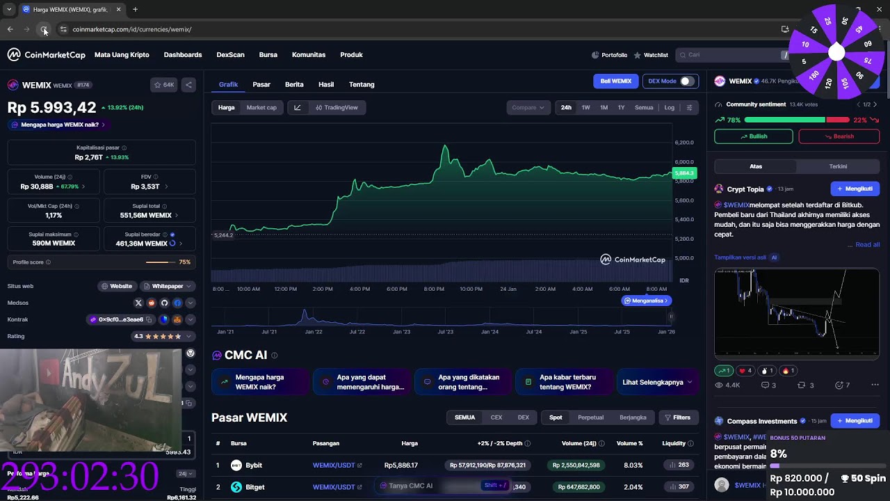Image resolution: width=890 pixels, height=501 pixels.
Task: Add contract to Trust Wallet shield icon
Action: pos(164,319)
